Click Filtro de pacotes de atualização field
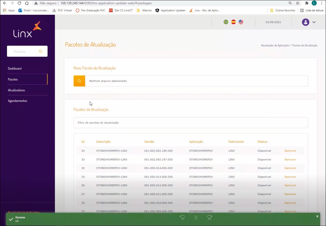 tap(191, 123)
